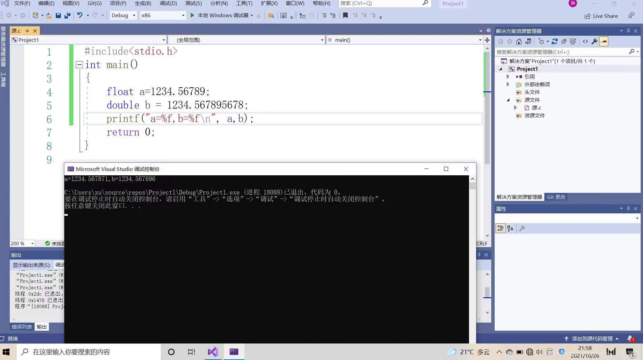The width and height of the screenshot is (643, 360).
Task: Switch views icon in Solution Explorer
Action: click(528, 41)
